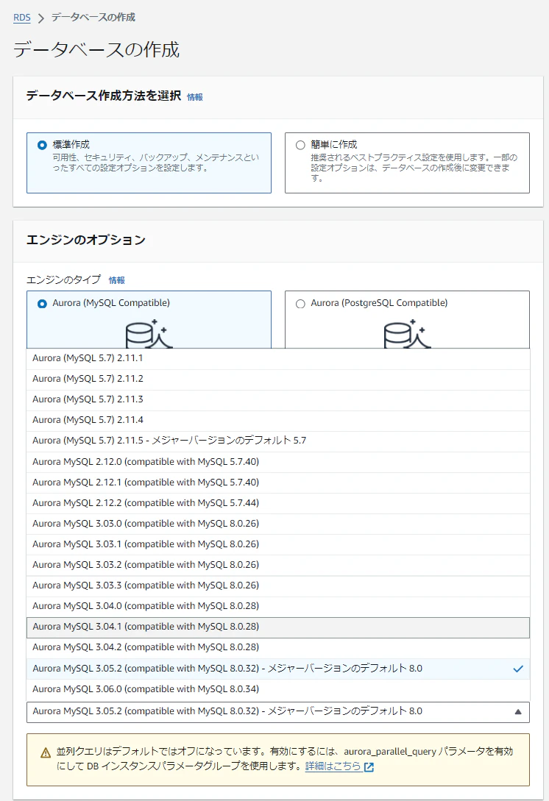This screenshot has height=801, width=549.
Task: Choose Aurora (MySQL 5.7) 2.11.1 option
Action: tap(278, 359)
